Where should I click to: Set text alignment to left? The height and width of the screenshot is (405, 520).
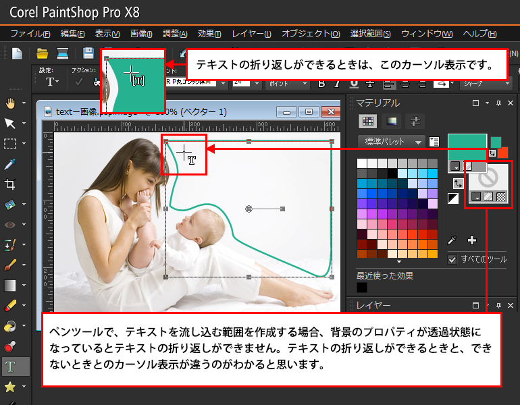click(389, 84)
